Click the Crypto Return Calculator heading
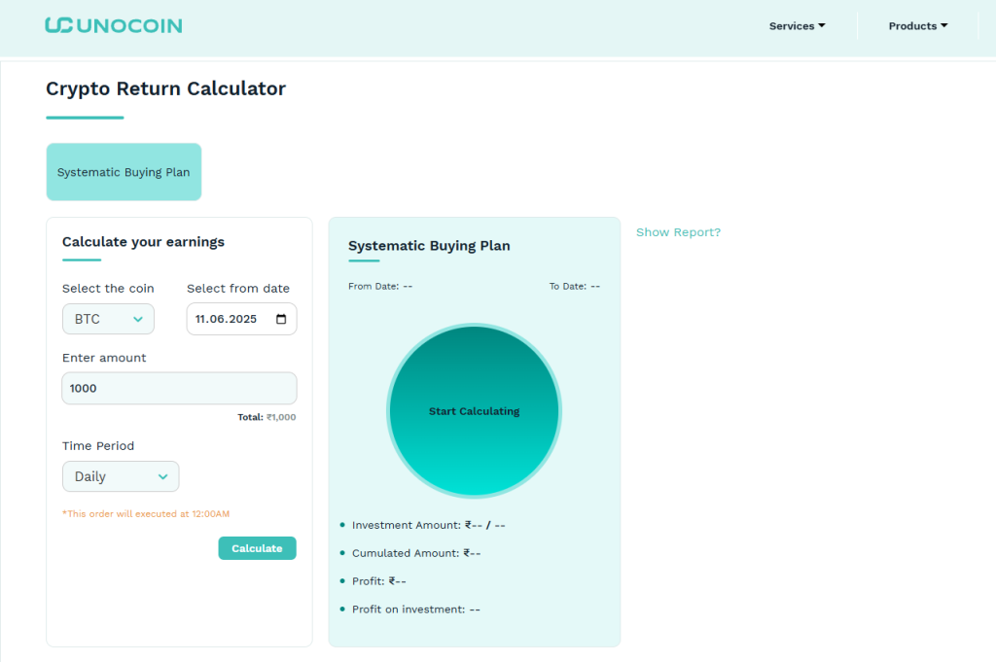 (165, 88)
